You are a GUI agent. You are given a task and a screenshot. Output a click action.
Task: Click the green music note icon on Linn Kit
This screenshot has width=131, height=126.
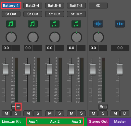[x=11, y=24]
